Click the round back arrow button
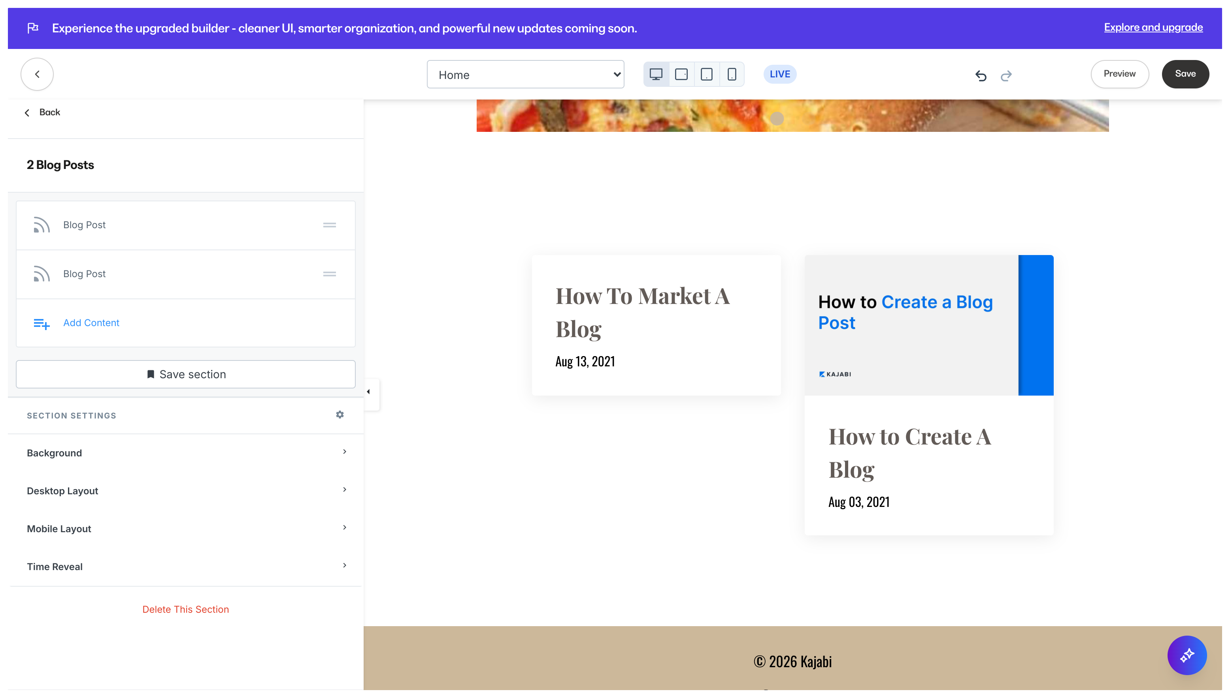This screenshot has height=698, width=1230. [37, 74]
